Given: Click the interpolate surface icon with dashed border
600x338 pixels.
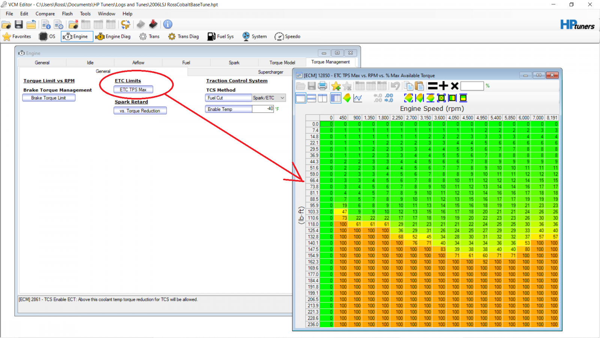Looking at the screenshot, I should click(x=408, y=98).
